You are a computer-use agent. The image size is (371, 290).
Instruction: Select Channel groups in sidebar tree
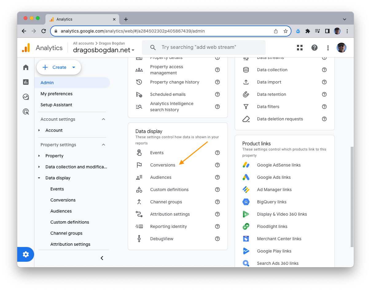(x=66, y=233)
